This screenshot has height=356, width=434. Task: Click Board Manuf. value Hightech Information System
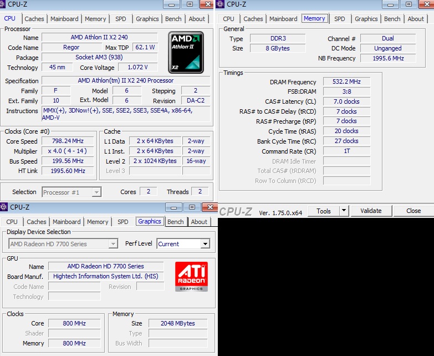click(x=106, y=276)
